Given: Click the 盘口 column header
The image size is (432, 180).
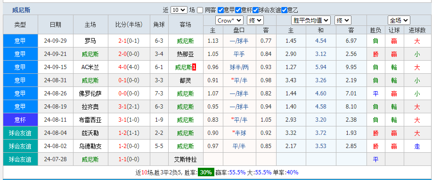Looking at the screenshot, I should 239,30.
